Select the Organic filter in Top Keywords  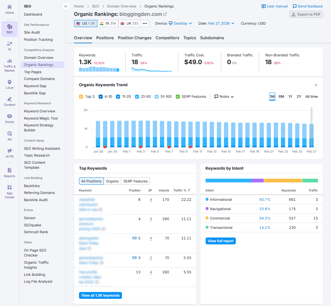point(113,181)
